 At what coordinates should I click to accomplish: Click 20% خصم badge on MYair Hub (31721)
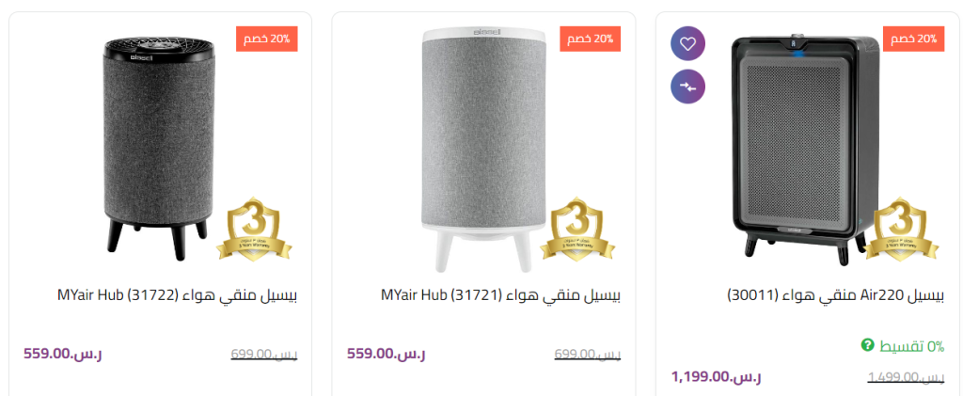(590, 39)
